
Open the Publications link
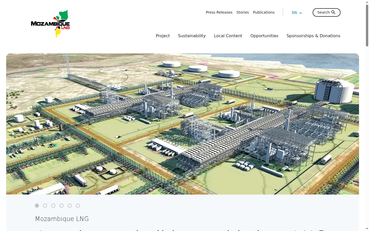pos(264,12)
